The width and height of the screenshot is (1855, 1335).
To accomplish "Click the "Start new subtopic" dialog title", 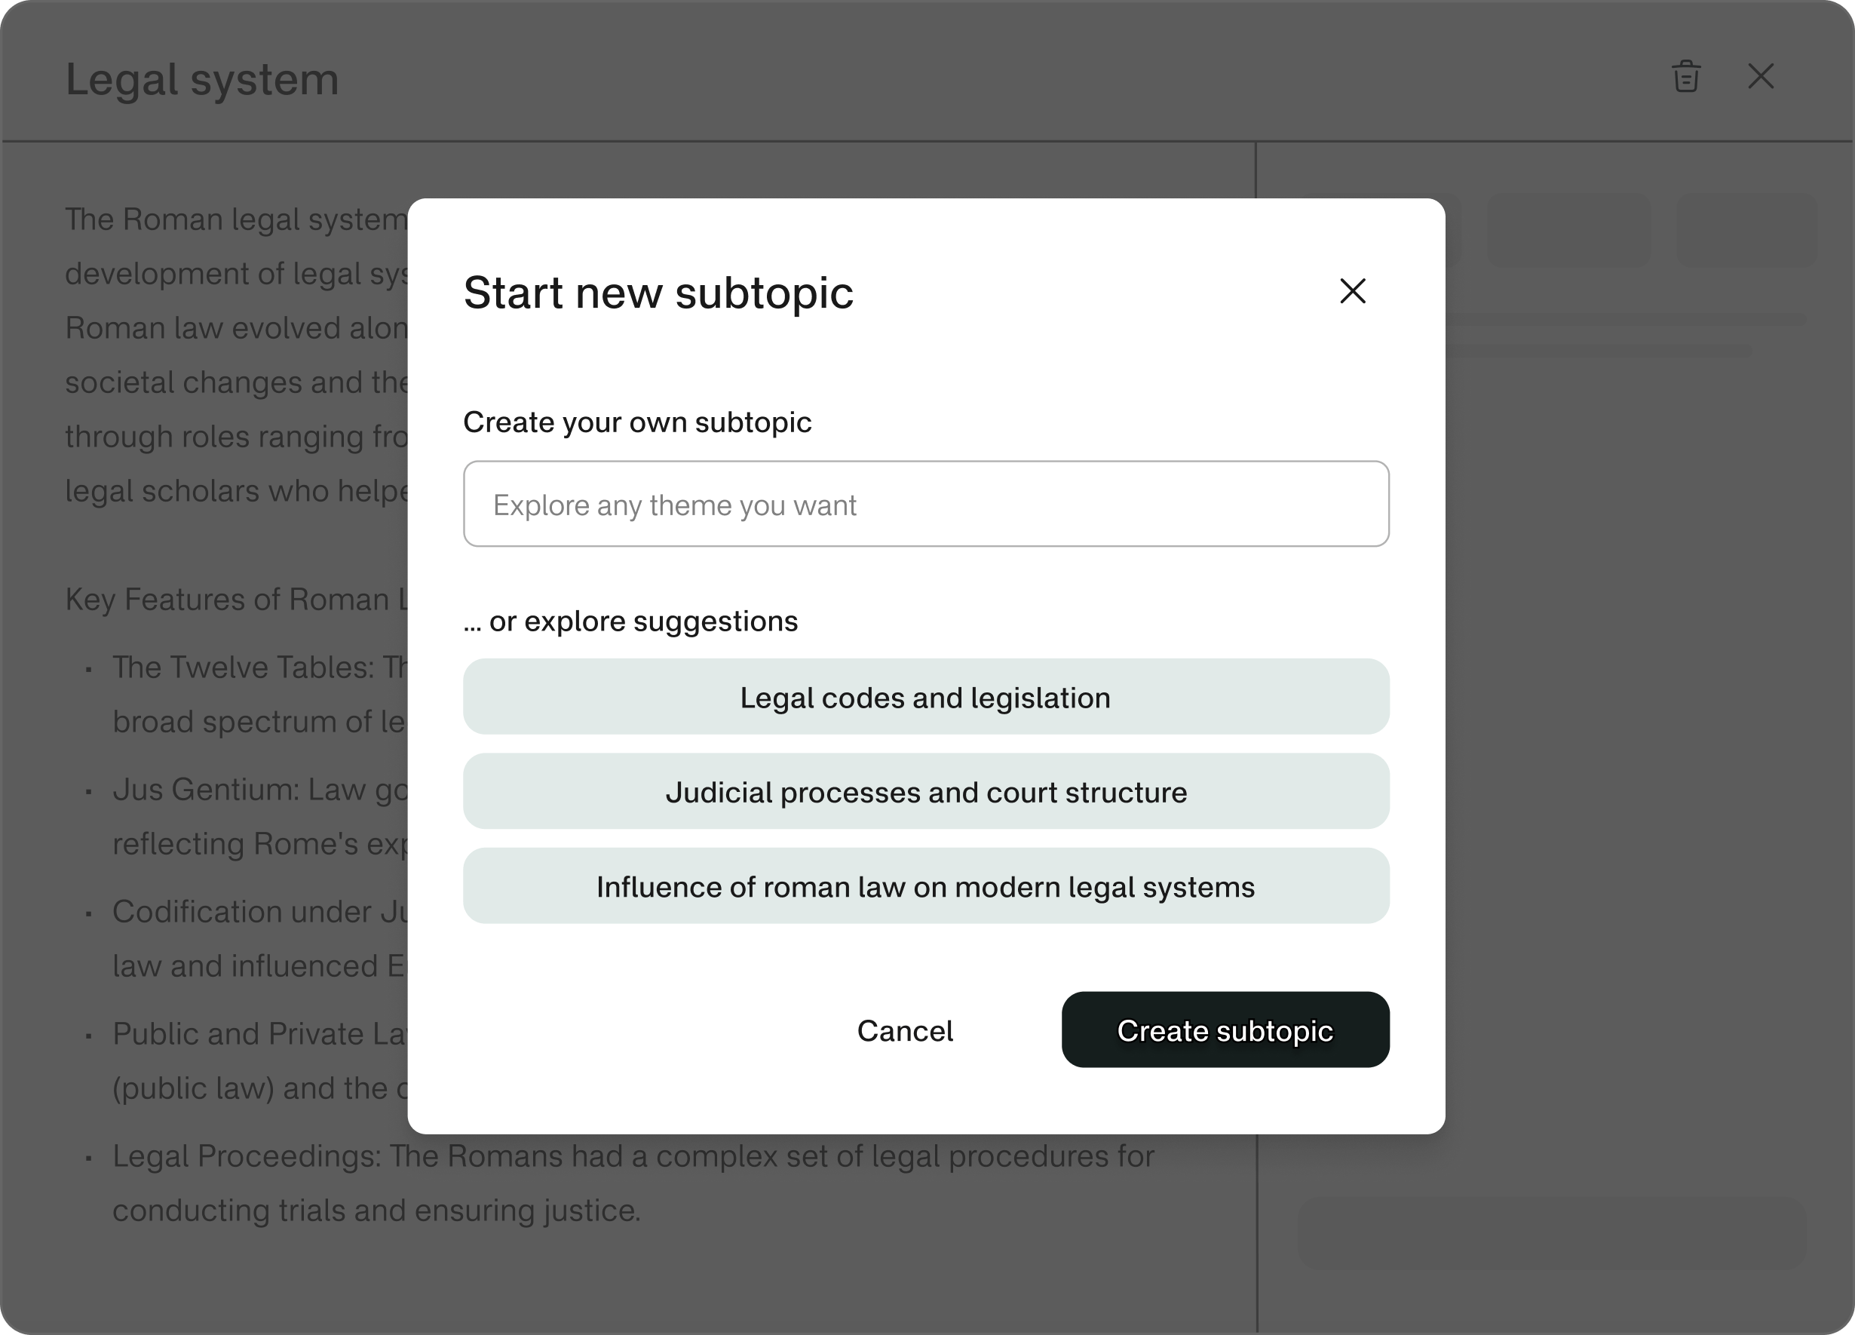I will point(658,293).
